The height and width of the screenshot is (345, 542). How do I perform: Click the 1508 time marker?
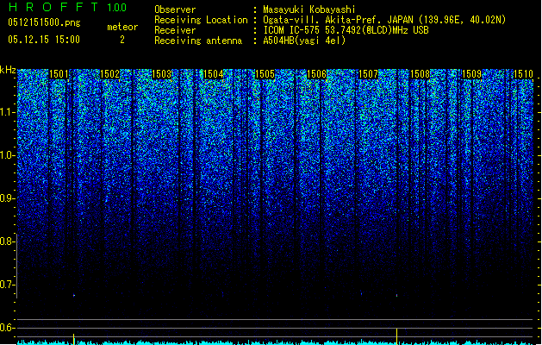click(x=420, y=74)
